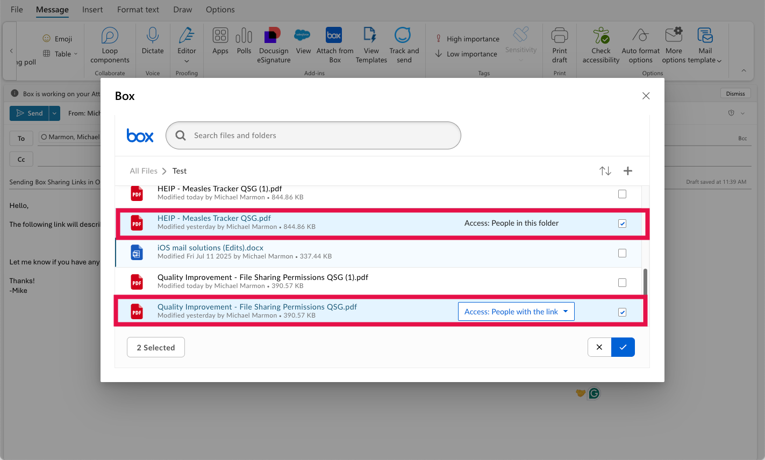Expand the Send button dropdown arrow

(54, 113)
